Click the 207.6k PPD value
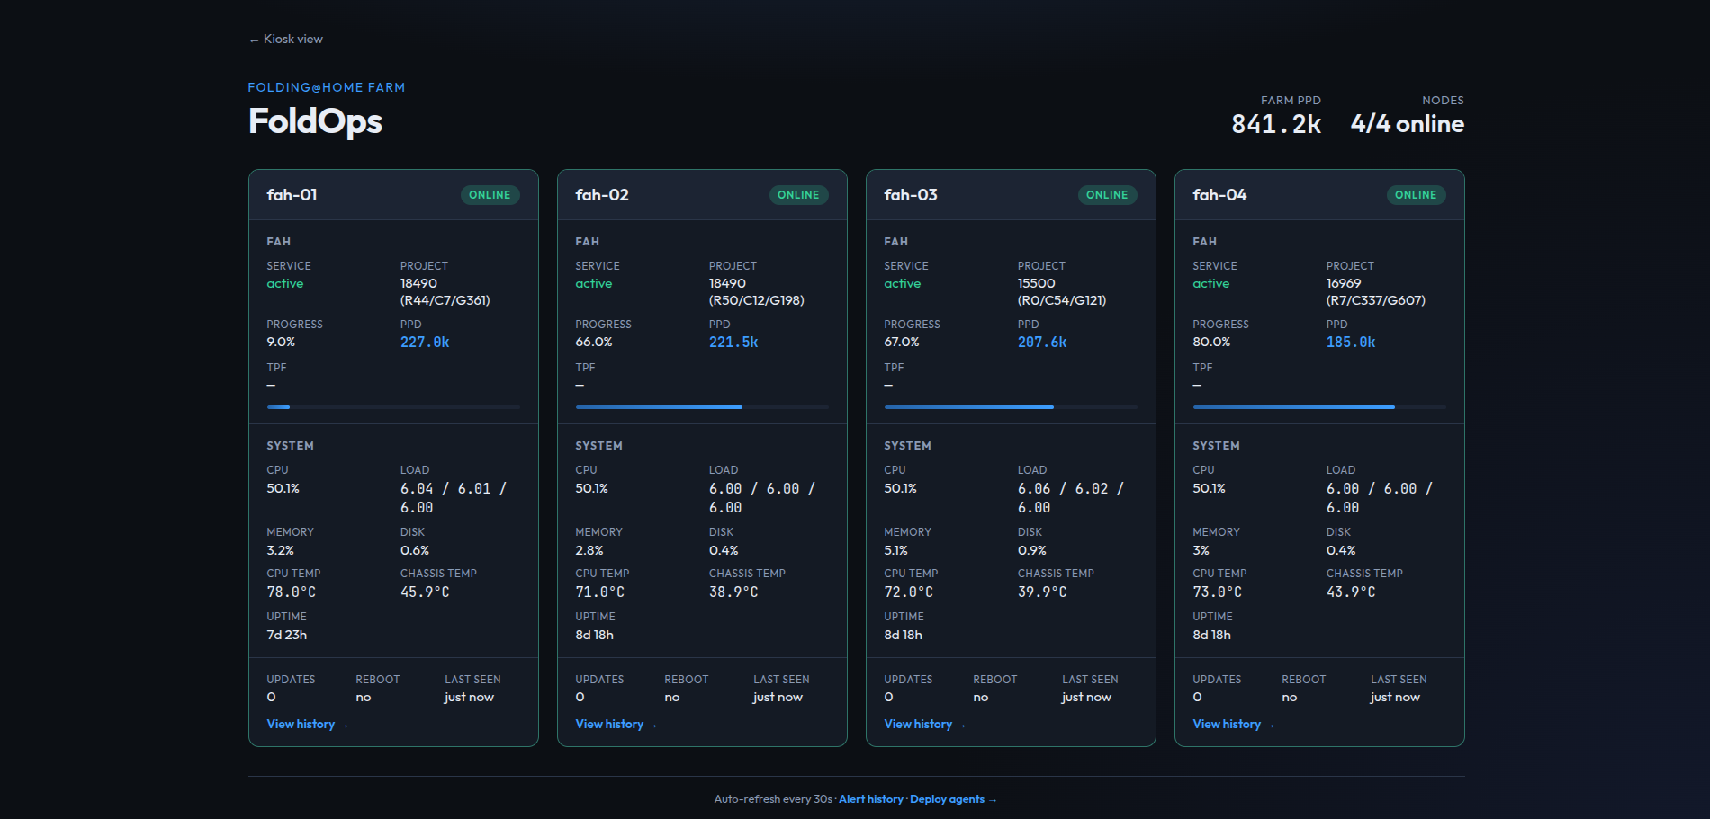This screenshot has width=1710, height=819. click(1042, 343)
